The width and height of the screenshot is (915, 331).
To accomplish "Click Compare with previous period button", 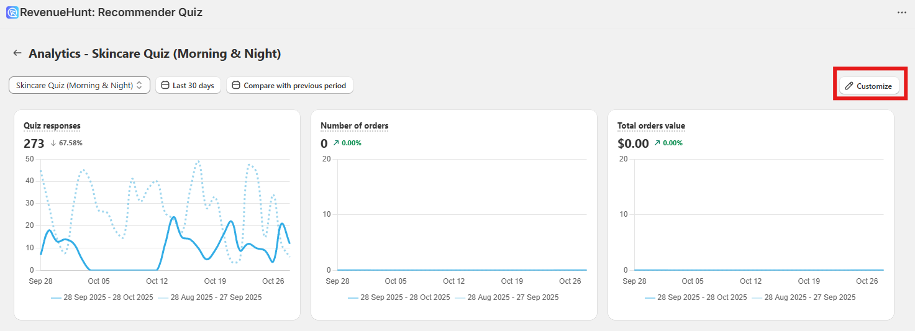I will [x=289, y=85].
